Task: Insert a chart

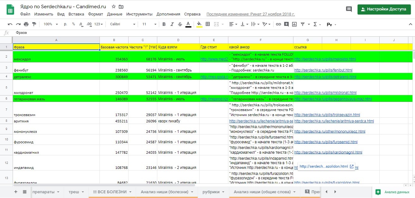Action: point(294,24)
